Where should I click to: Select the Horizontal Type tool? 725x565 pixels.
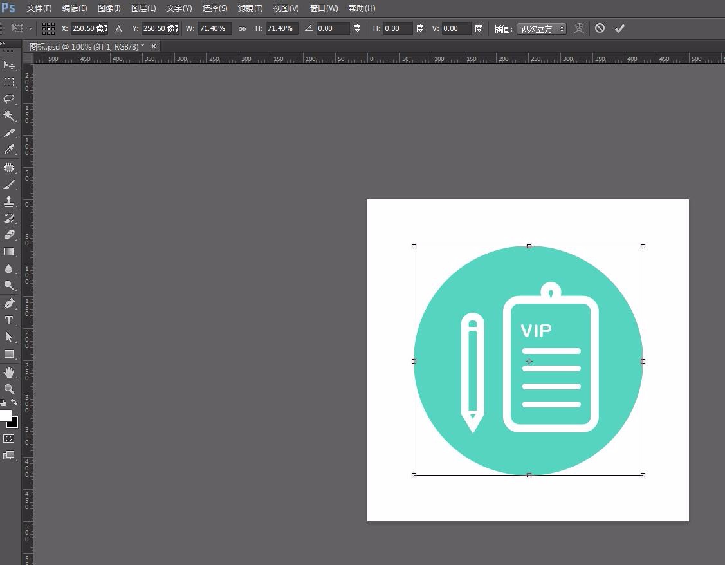(9, 320)
